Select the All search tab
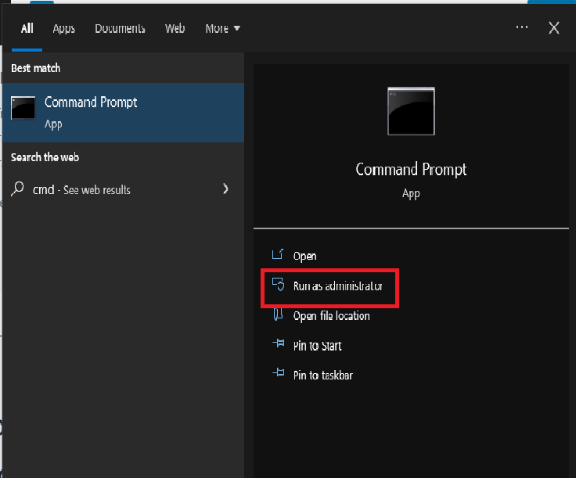The width and height of the screenshot is (576, 478). pyautogui.click(x=27, y=28)
